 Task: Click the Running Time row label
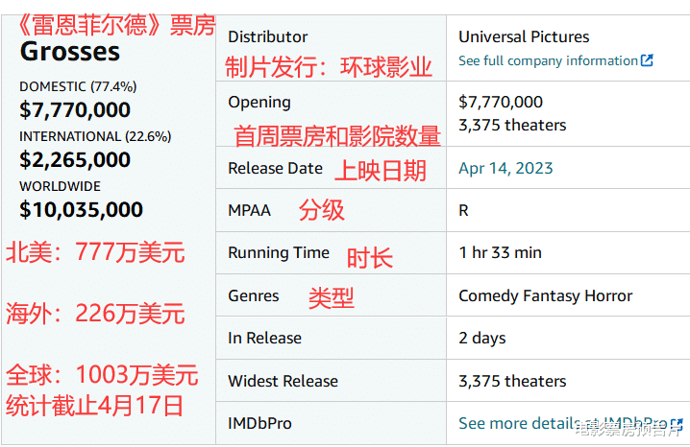pyautogui.click(x=279, y=253)
